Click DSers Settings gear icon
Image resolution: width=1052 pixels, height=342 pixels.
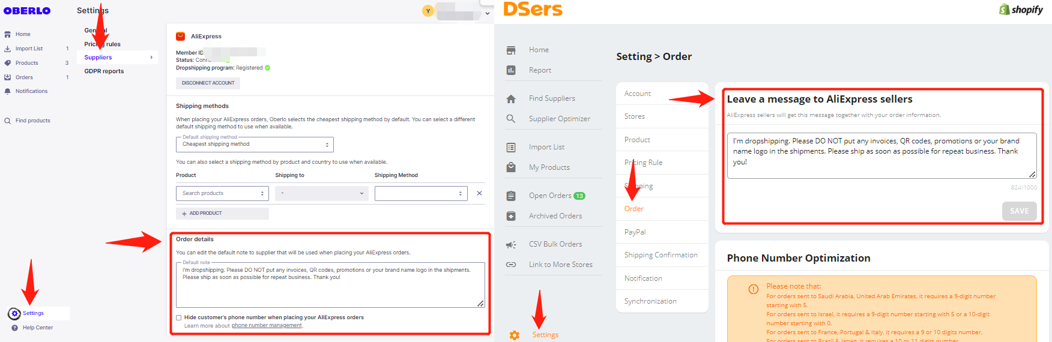click(515, 335)
